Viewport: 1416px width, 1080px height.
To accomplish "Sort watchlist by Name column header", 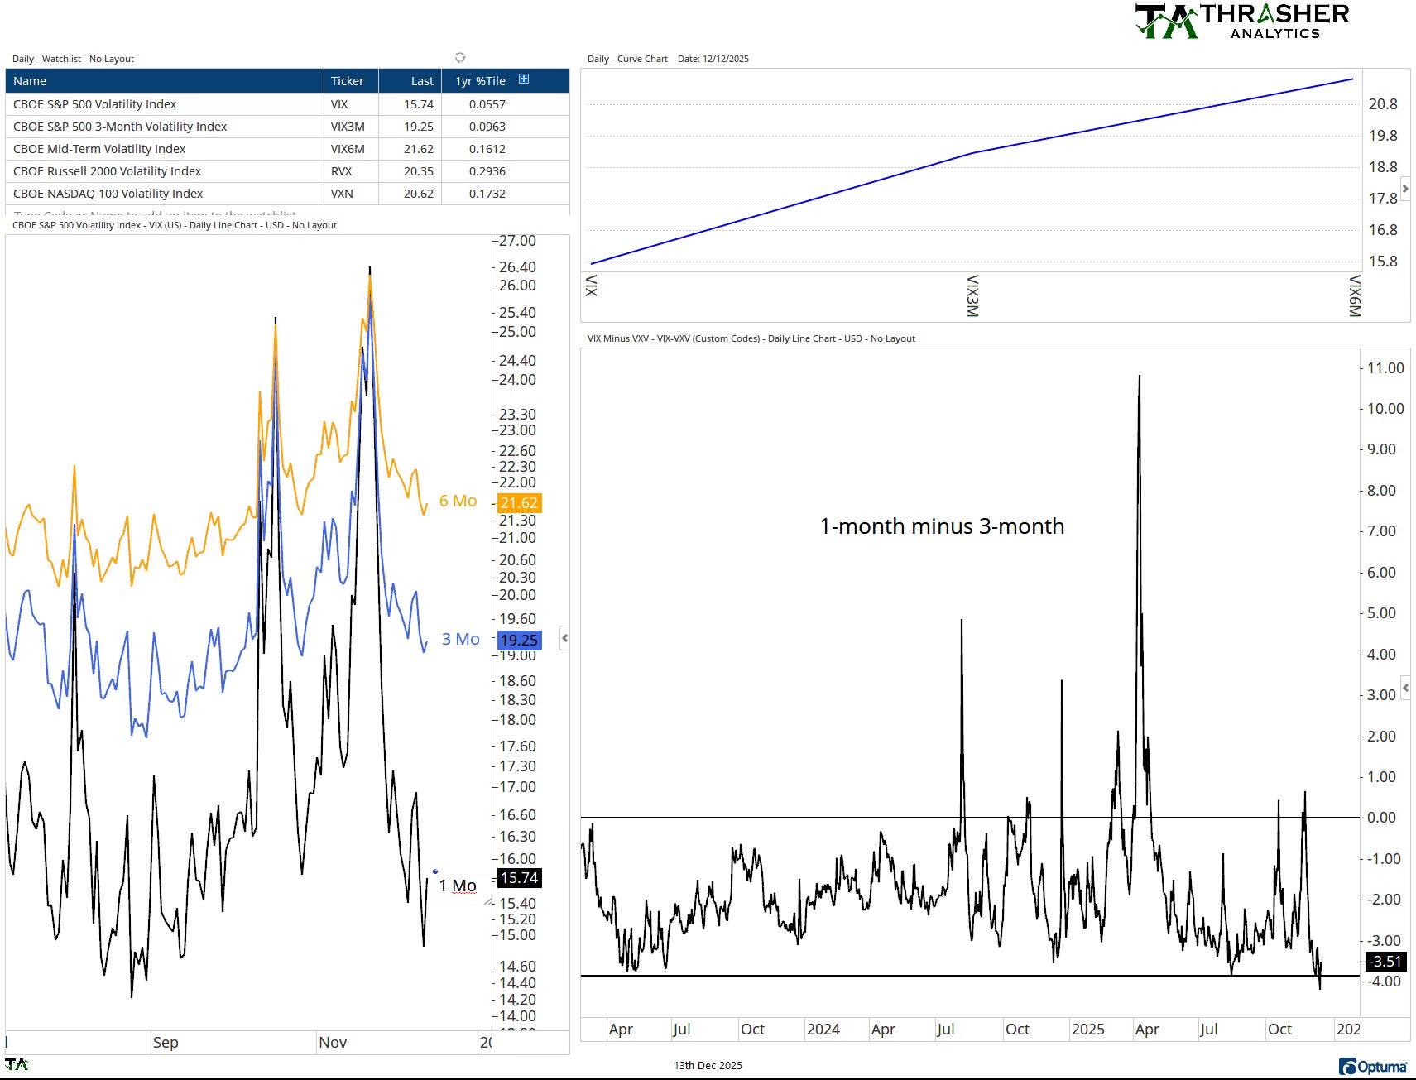I will (x=164, y=81).
